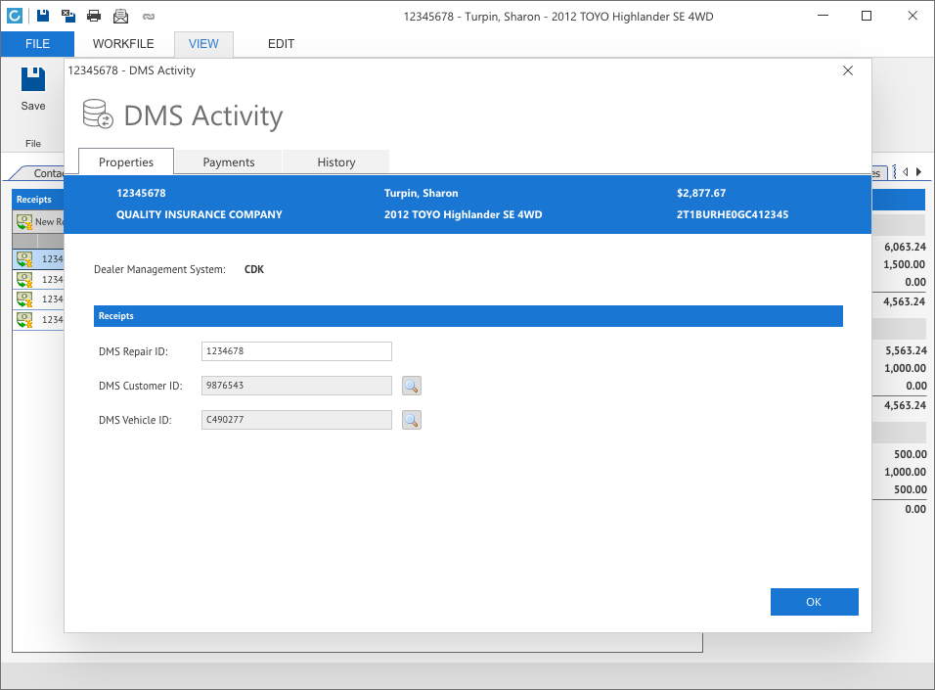Click the Print icon in the title bar
The image size is (935, 690).
(x=94, y=16)
